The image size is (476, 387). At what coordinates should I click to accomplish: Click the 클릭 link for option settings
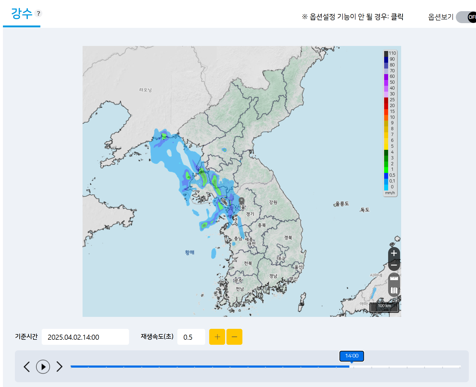point(397,17)
